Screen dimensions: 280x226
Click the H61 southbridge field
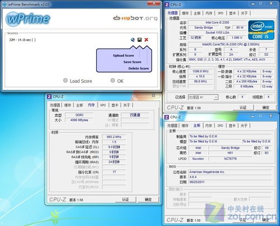(230, 153)
